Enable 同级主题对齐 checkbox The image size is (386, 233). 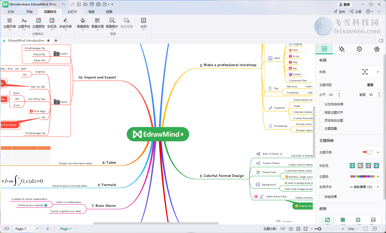pos(321,112)
